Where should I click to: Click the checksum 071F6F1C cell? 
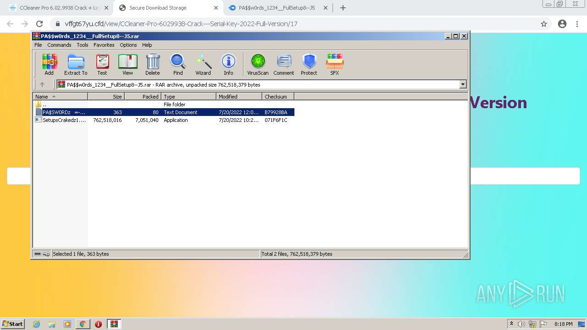[x=276, y=120]
